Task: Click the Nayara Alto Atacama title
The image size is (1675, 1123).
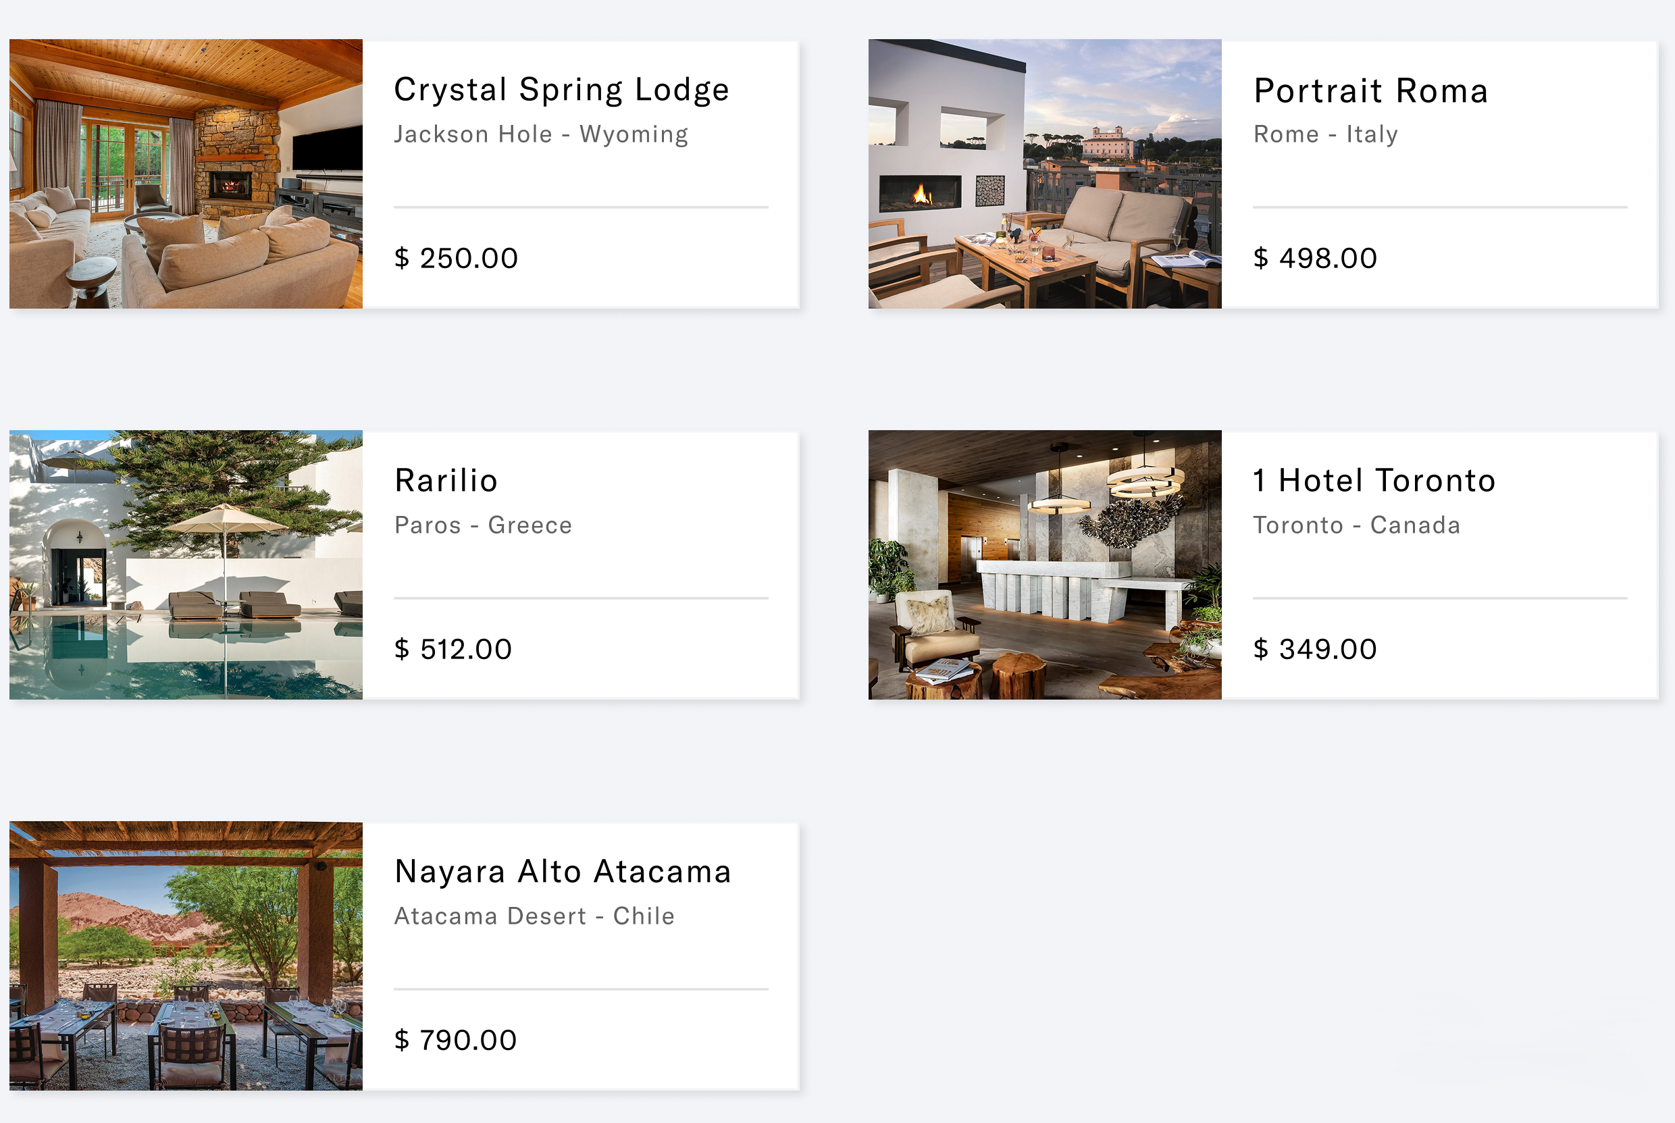Action: 562,872
